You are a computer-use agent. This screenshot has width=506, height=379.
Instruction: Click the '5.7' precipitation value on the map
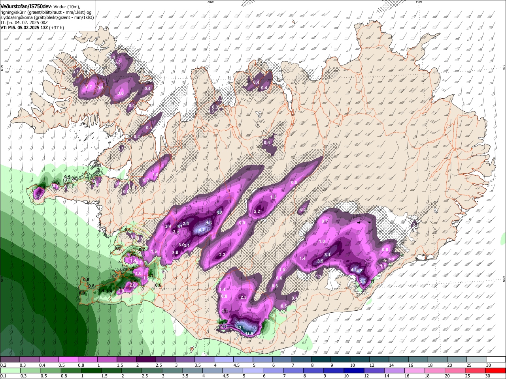[363, 281]
